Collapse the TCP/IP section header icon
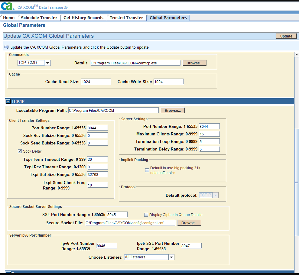Screen dimensions: 299x275 [8, 102]
